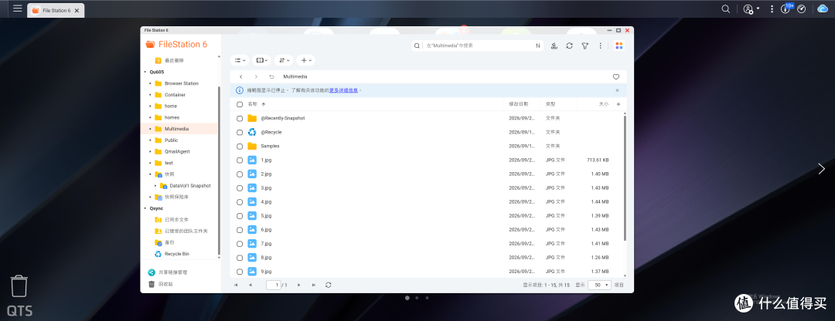Toggle the select-all checkbox in header
This screenshot has width=835, height=321.
(x=240, y=105)
